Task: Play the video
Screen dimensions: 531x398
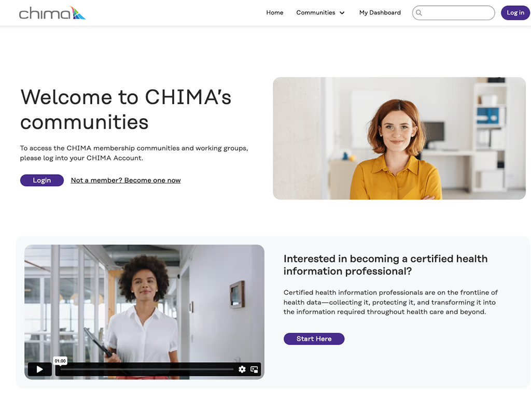Action: (x=39, y=369)
